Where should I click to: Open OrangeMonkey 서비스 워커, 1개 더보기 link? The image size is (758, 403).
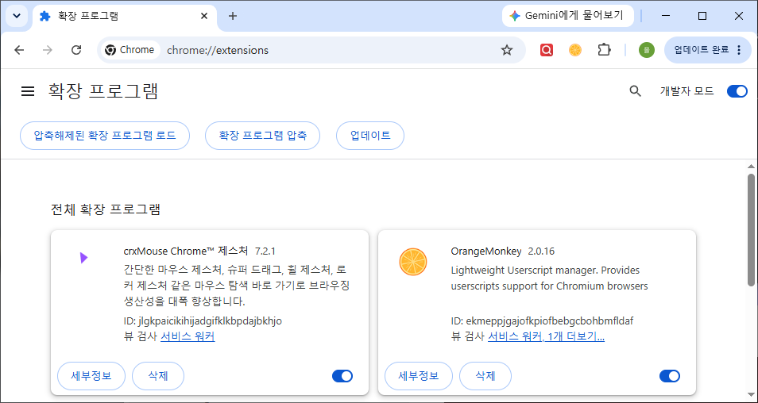547,336
